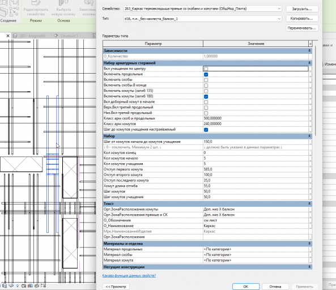The height and width of the screenshot is (290, 336).
Task: Click 'Доп. низ Х балкон' for ЗонаРасположения хомуты
Action: click(256, 209)
